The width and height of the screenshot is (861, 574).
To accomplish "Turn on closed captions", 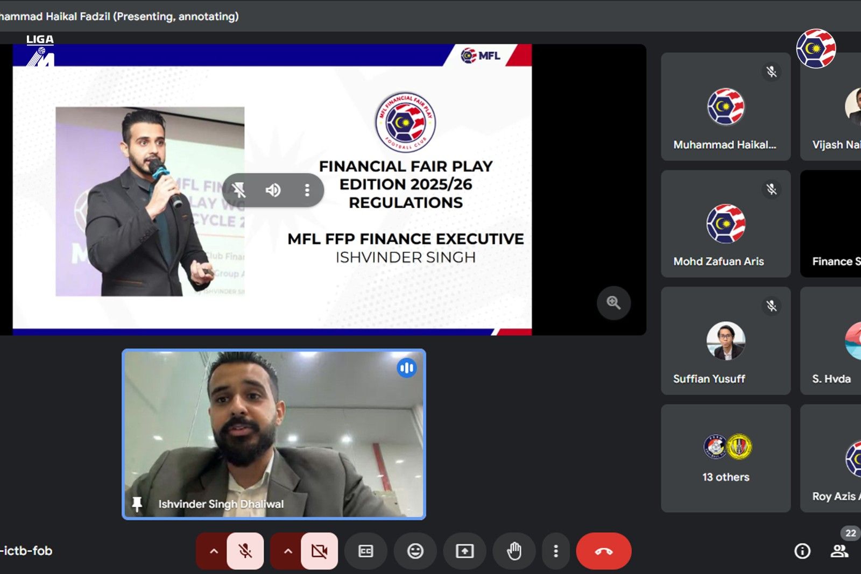I will (x=366, y=551).
